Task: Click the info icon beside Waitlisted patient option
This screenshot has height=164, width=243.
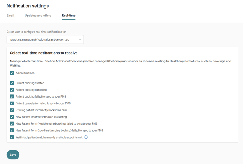Action: (86, 137)
